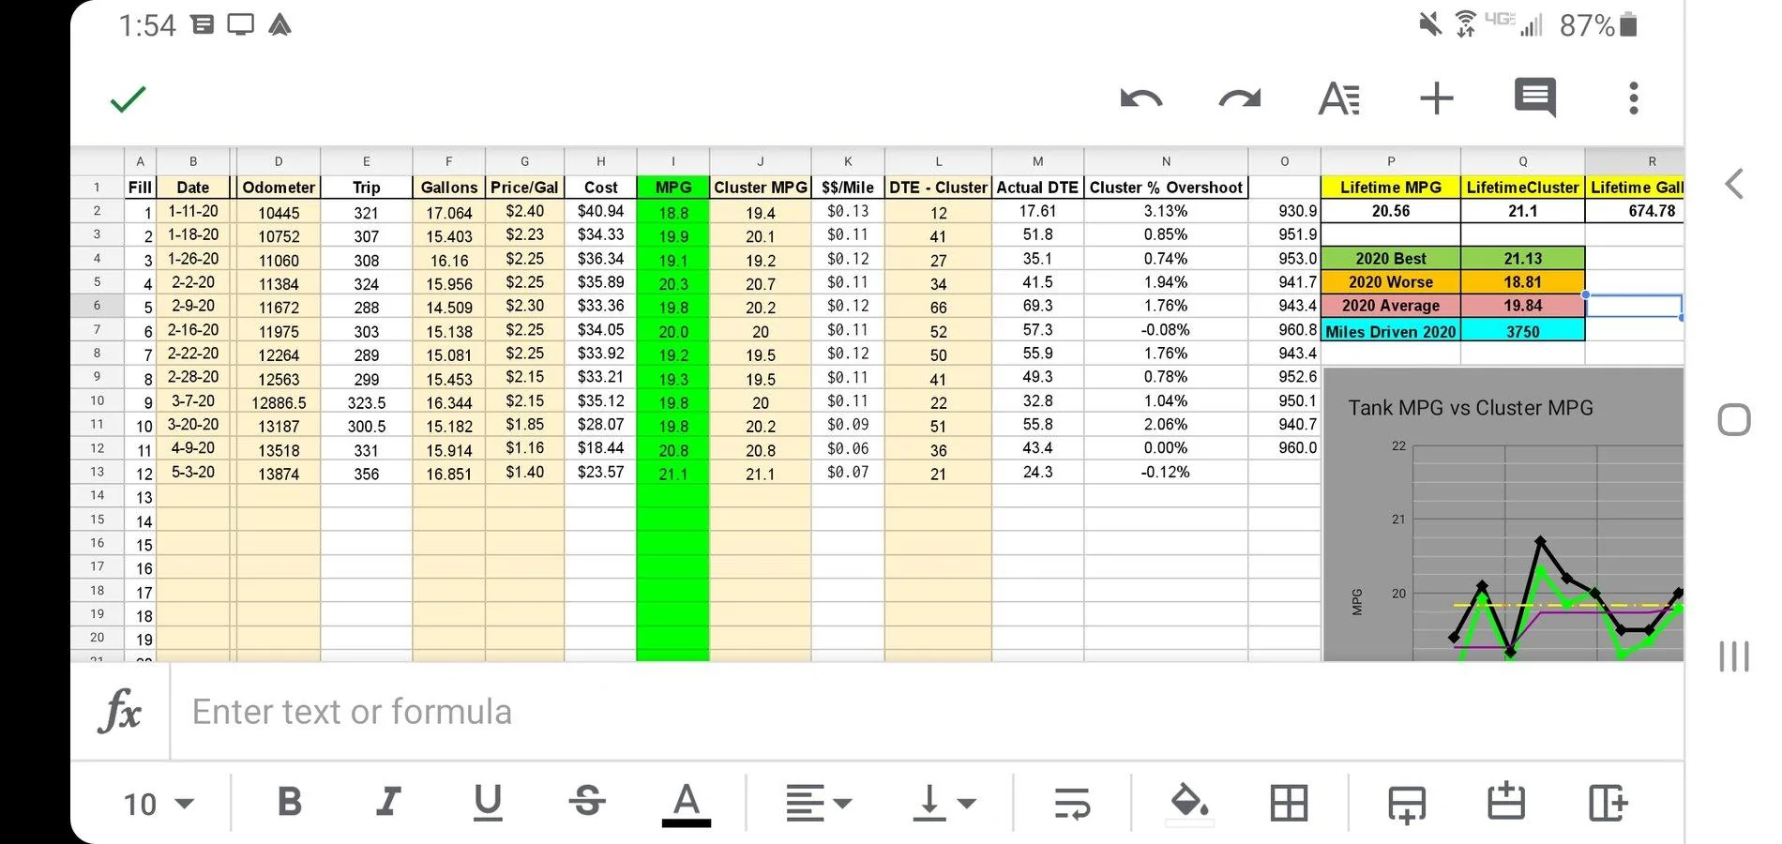Select the DTE - Cluster header cell
Image resolution: width=1782 pixels, height=844 pixels.
pyautogui.click(x=938, y=188)
